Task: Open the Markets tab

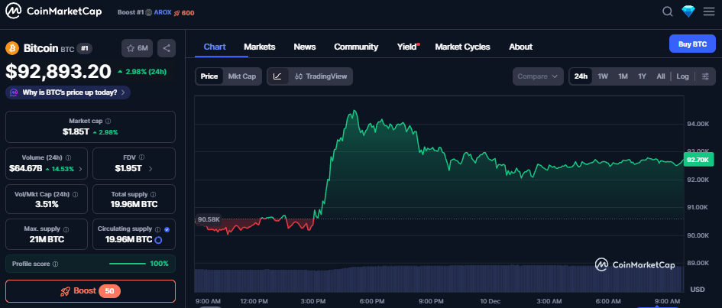Action: [259, 47]
